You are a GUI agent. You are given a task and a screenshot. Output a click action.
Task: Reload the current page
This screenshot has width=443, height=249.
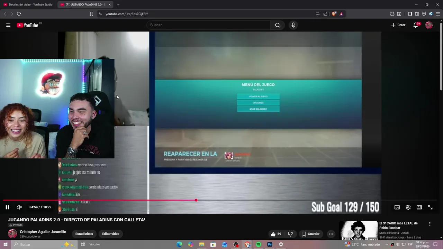click(x=19, y=14)
